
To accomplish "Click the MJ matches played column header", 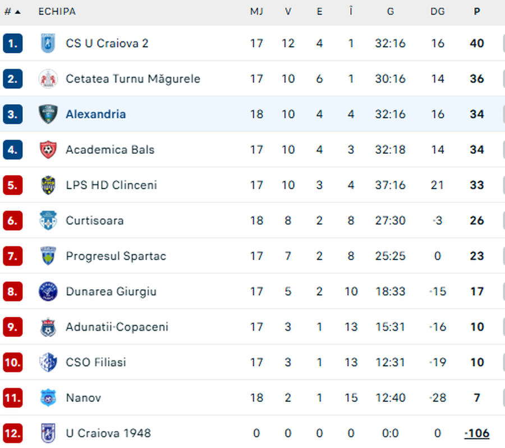I will click(x=256, y=12).
